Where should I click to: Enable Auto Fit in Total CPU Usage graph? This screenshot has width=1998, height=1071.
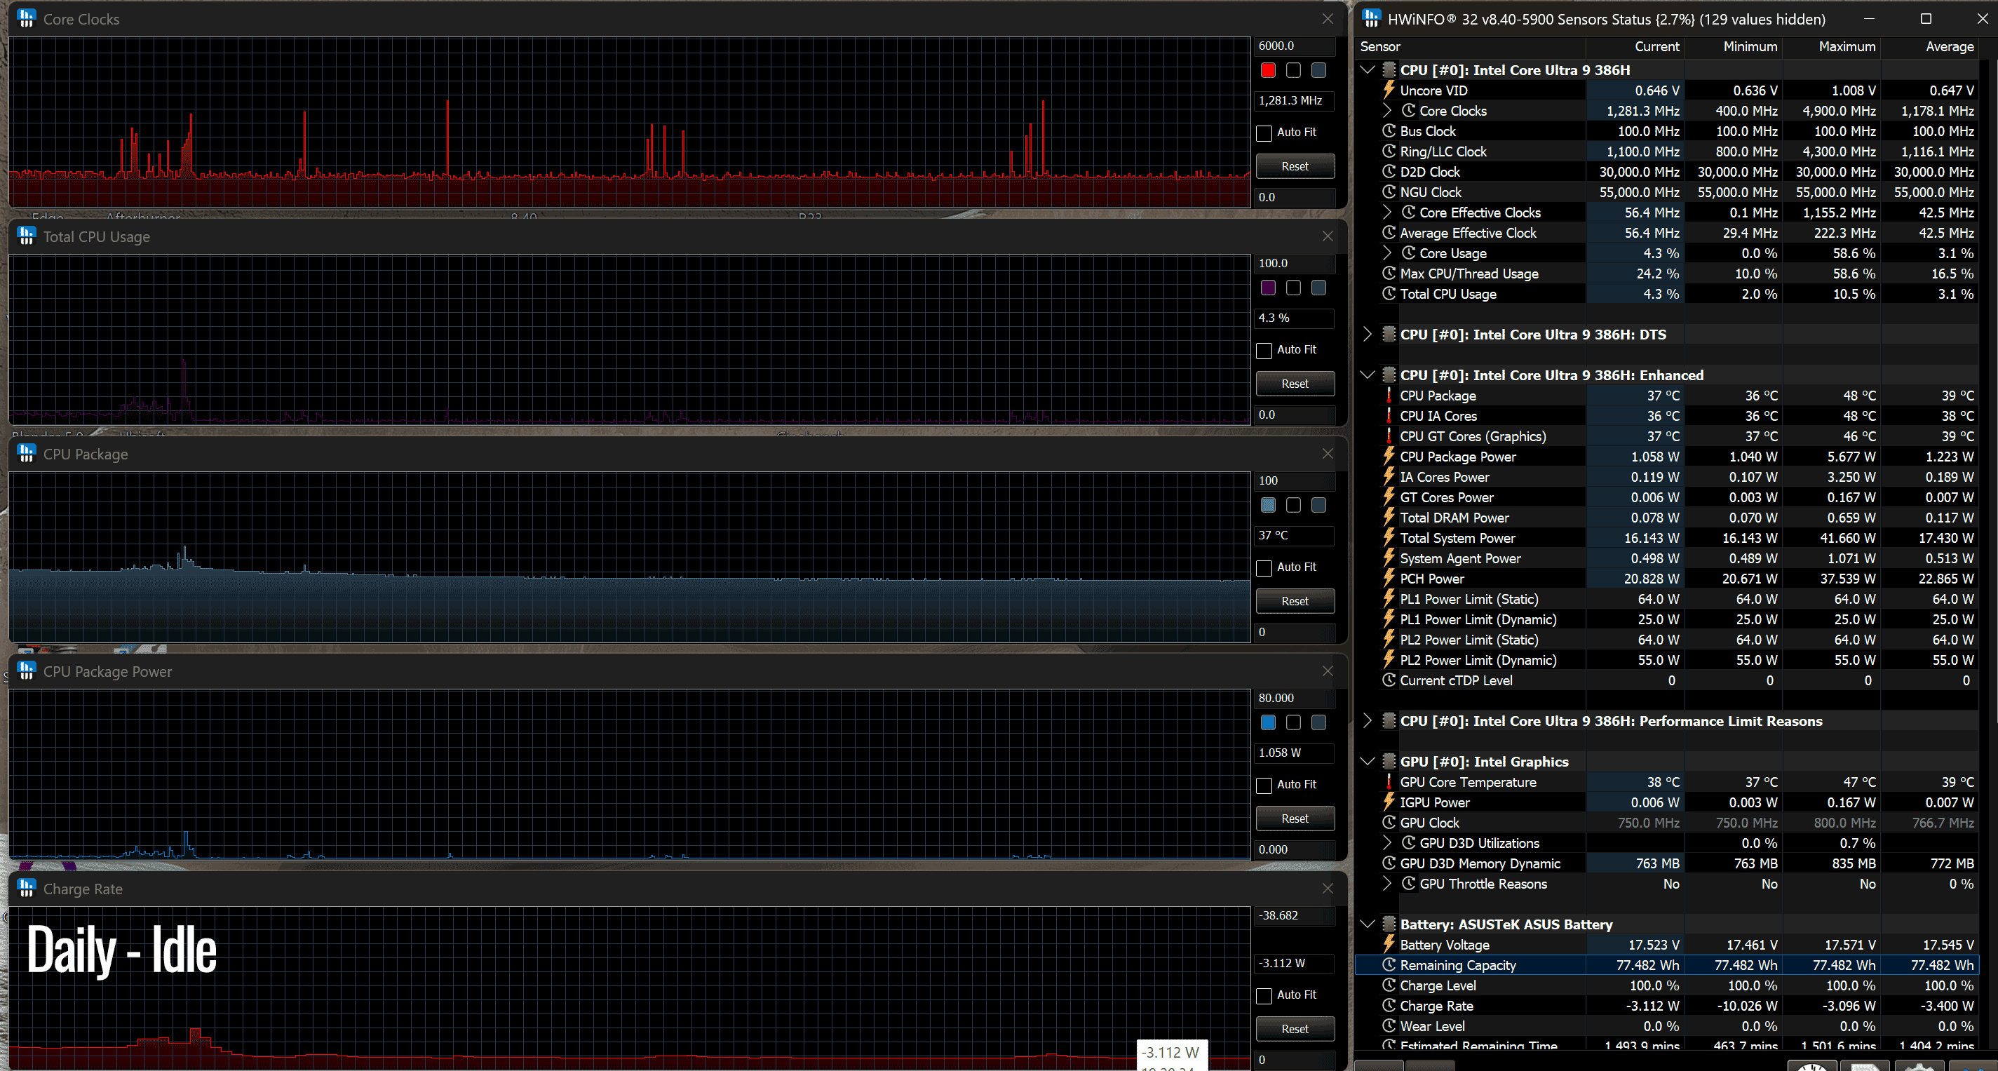tap(1264, 350)
